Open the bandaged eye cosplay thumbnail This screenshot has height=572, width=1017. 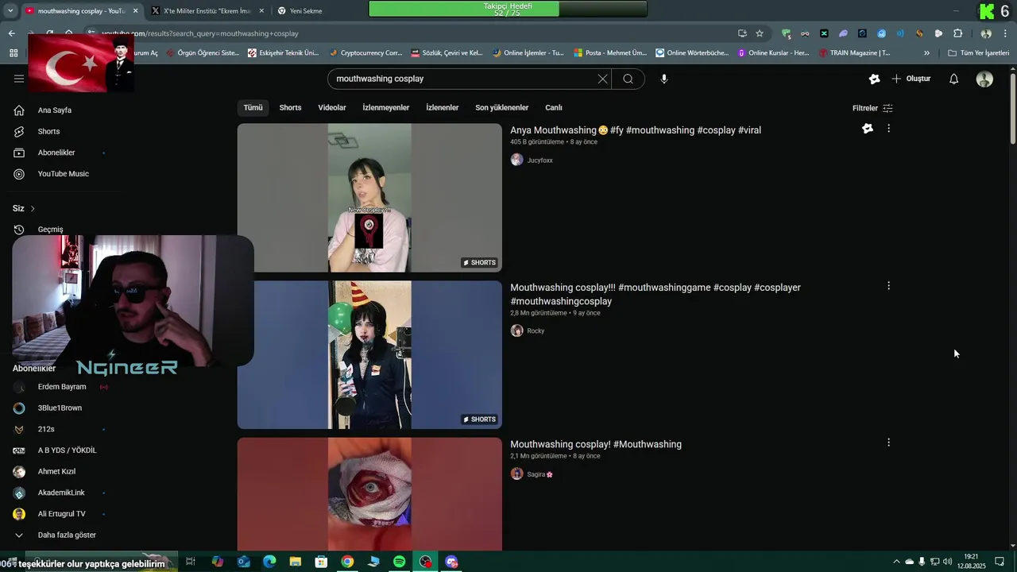pos(369,493)
